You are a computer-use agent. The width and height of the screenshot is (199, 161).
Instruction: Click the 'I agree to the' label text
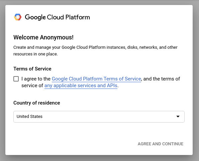coord(36,79)
